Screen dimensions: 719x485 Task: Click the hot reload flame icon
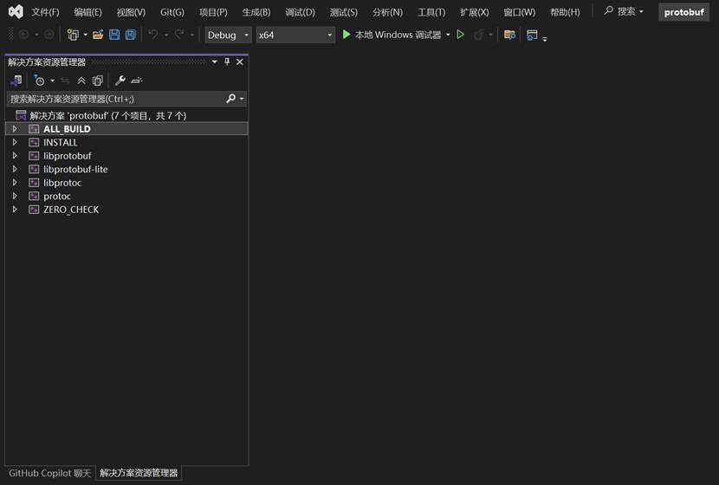pyautogui.click(x=478, y=35)
